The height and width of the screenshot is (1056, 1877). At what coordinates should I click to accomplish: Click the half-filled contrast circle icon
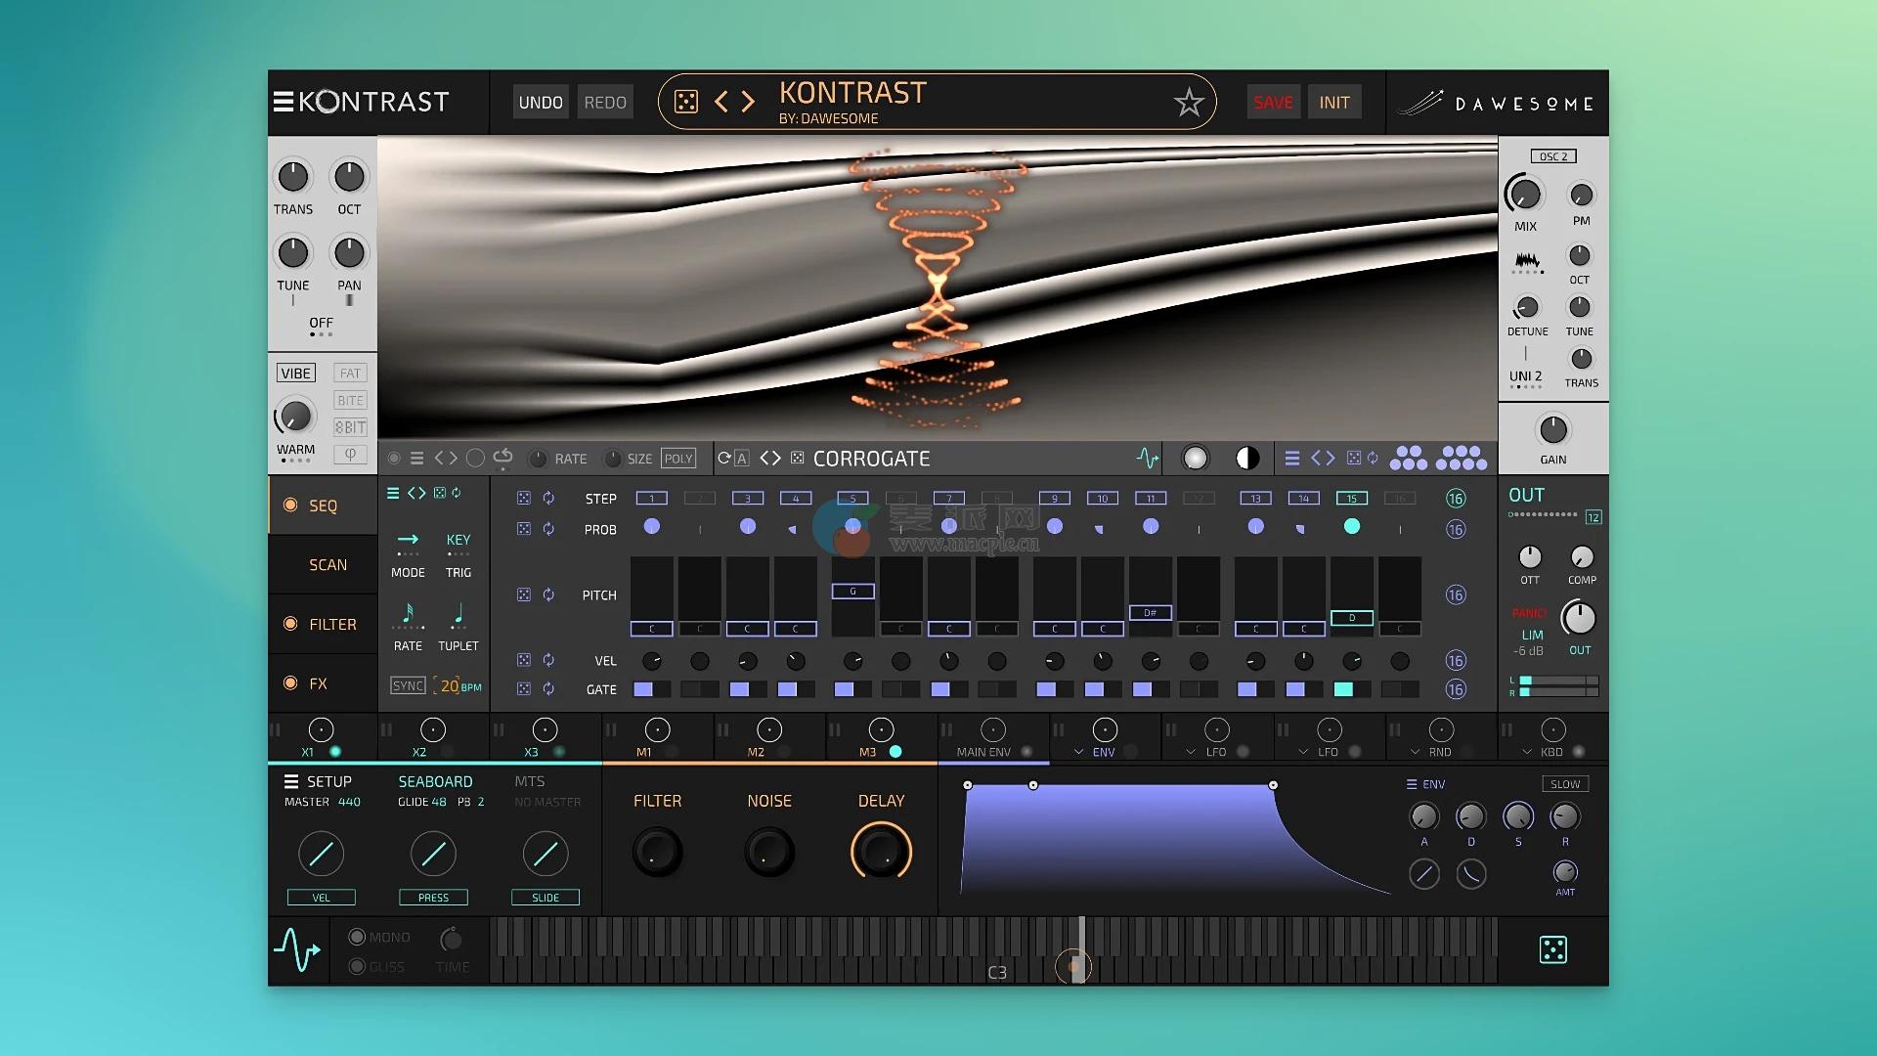coord(1246,458)
